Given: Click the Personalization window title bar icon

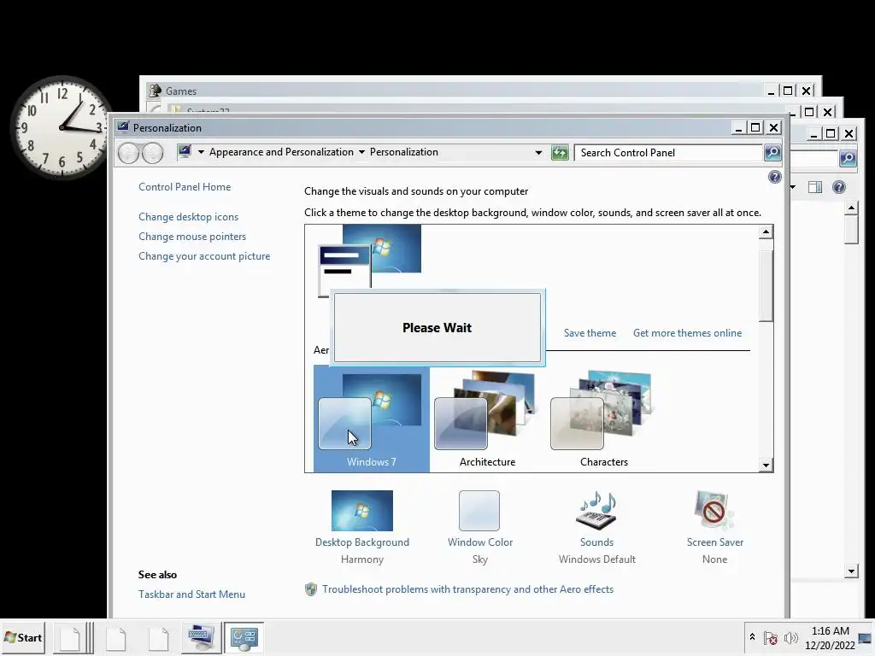Looking at the screenshot, I should coord(123,127).
